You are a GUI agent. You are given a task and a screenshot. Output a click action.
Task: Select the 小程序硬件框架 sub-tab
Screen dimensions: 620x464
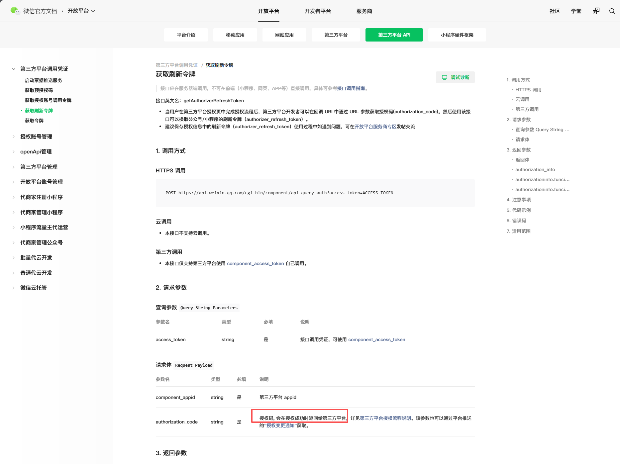click(457, 35)
